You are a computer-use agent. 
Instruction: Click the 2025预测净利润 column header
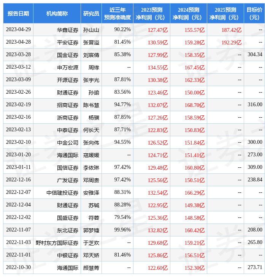(x=225, y=14)
